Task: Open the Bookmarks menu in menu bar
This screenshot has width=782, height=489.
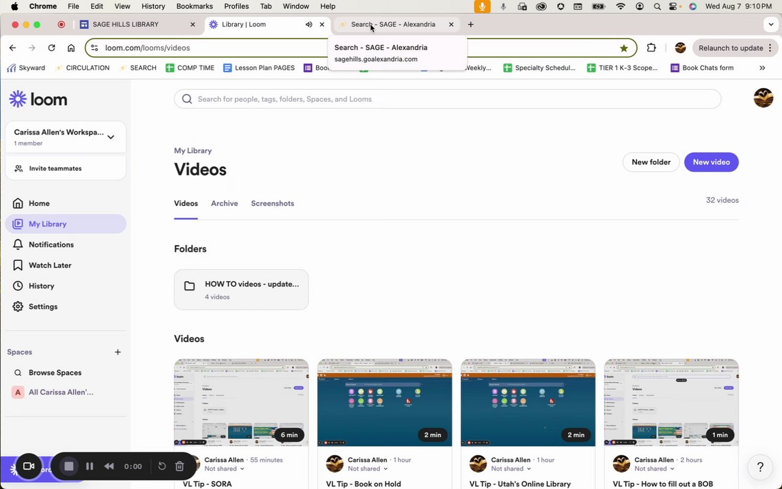Action: click(x=194, y=6)
